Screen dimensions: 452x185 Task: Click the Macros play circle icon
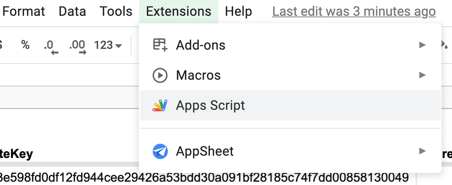point(160,75)
